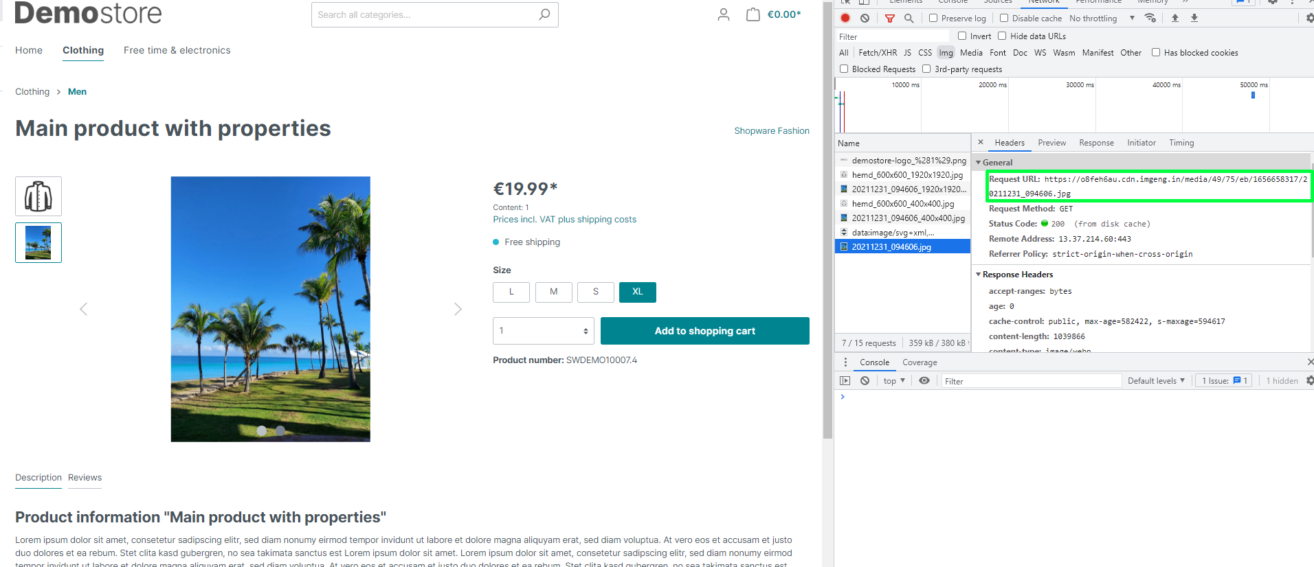Clear the network log
1314x567 pixels.
click(x=865, y=19)
